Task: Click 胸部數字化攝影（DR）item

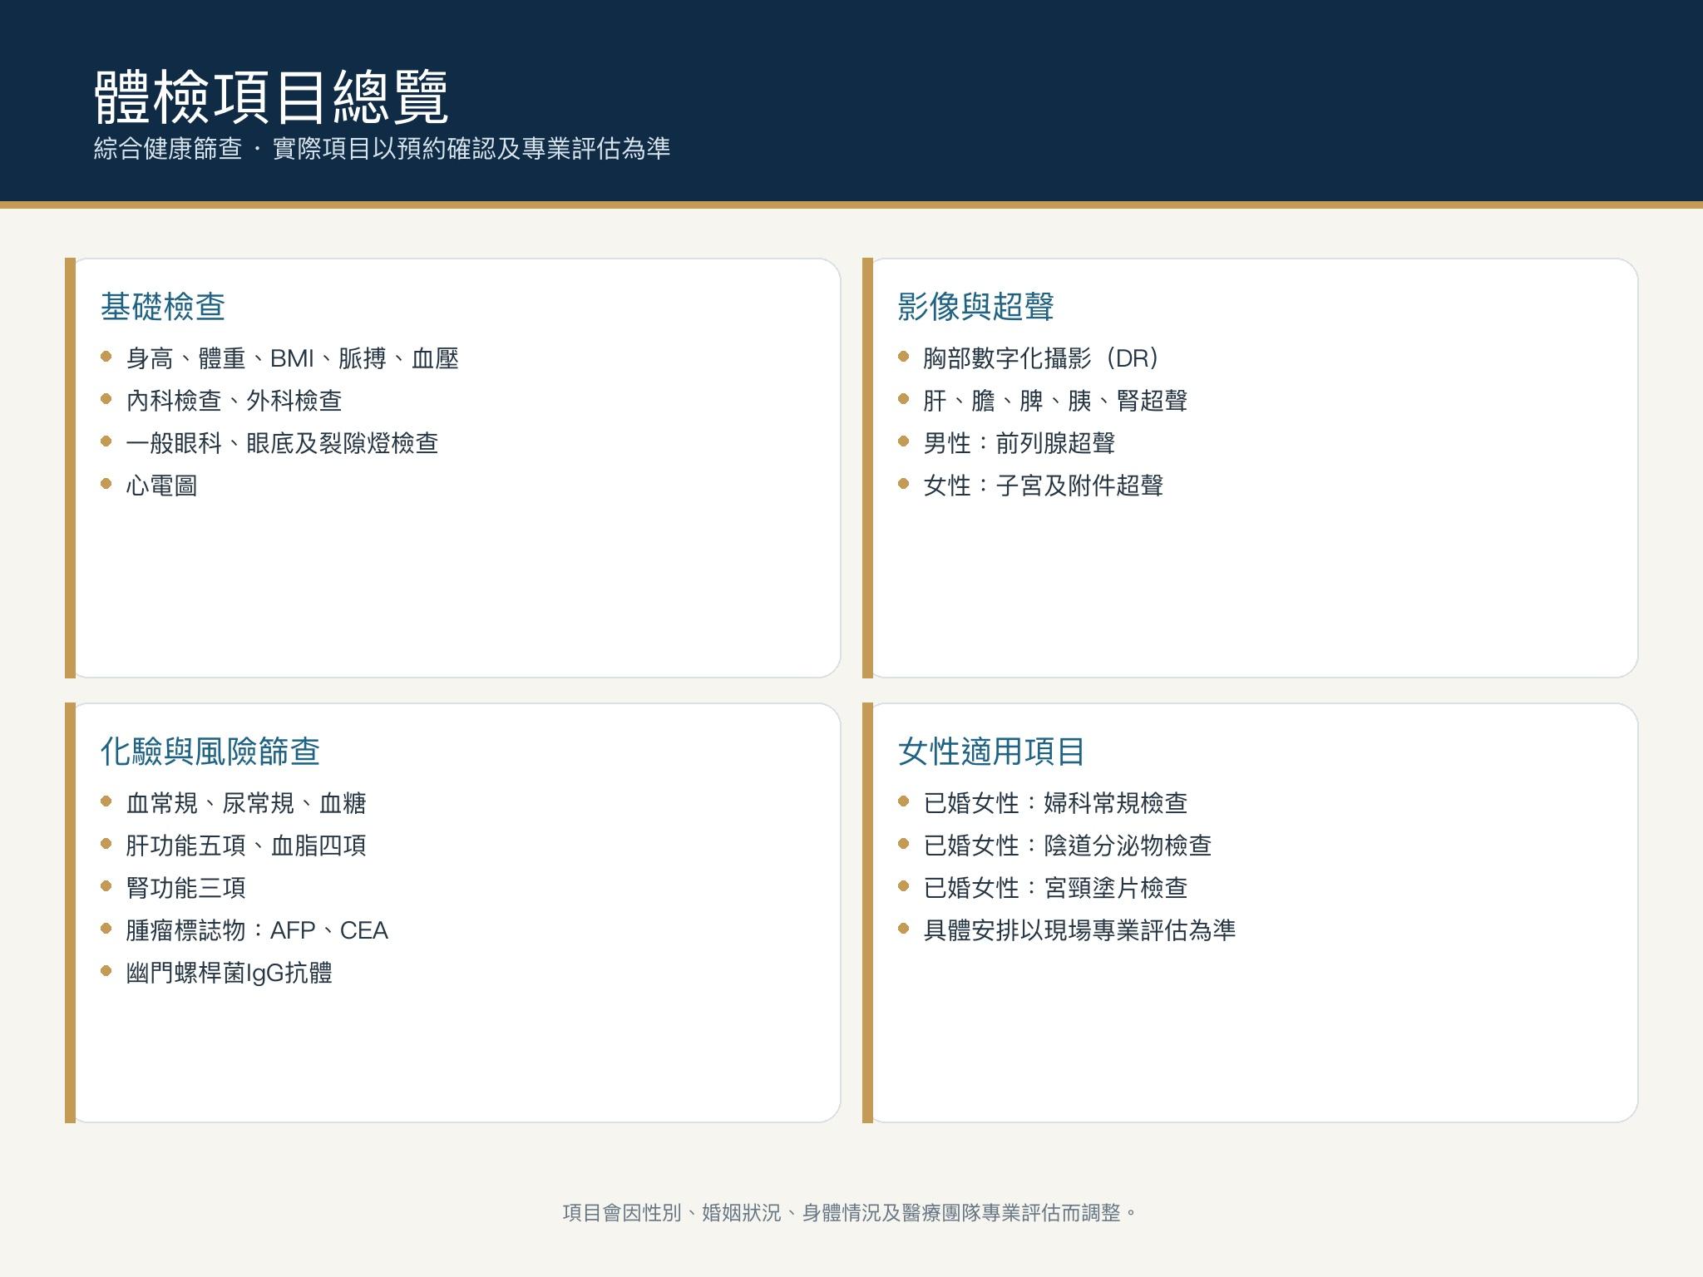Action: pyautogui.click(x=1041, y=358)
